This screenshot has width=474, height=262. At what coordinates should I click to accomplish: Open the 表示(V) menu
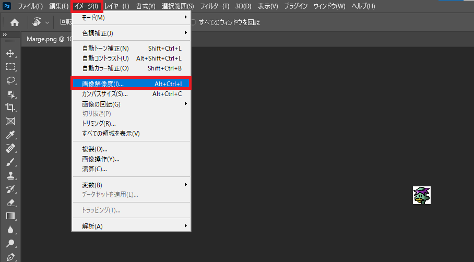pos(268,6)
